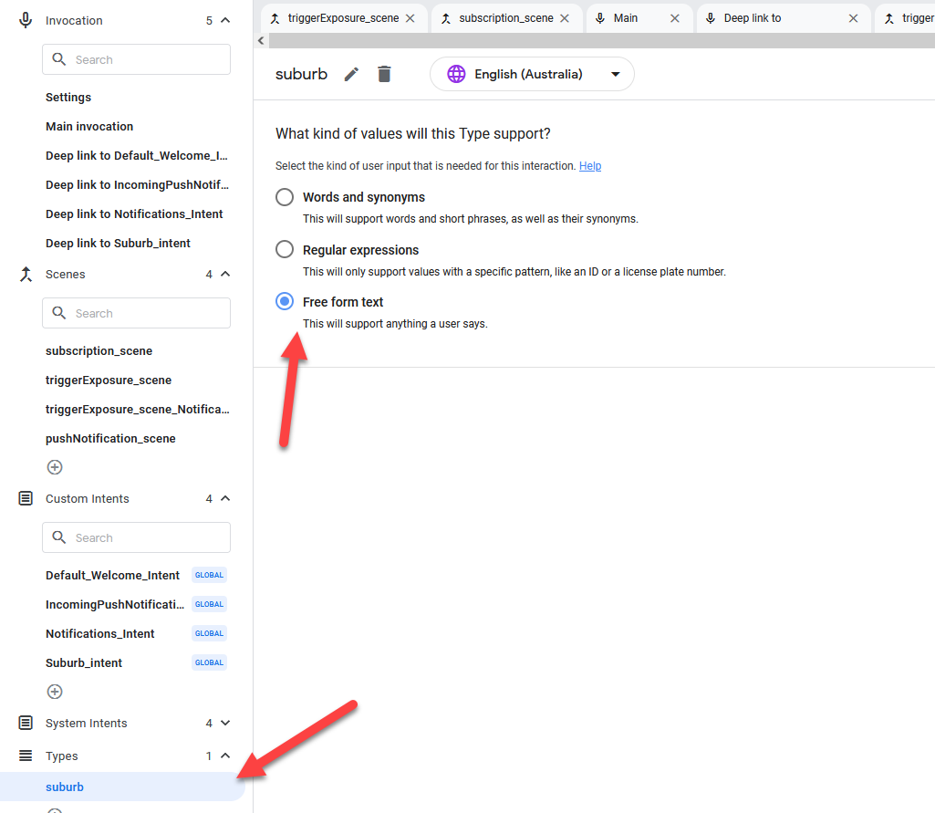This screenshot has height=813, width=935.
Task: Choose the Regular expressions radio button
Action: 285,250
